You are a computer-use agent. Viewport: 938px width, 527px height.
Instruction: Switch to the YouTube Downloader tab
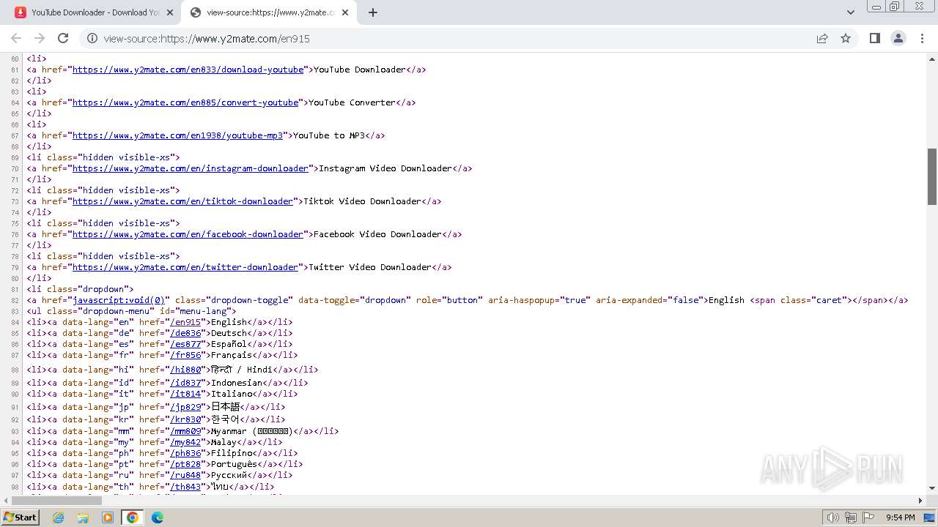(x=93, y=12)
